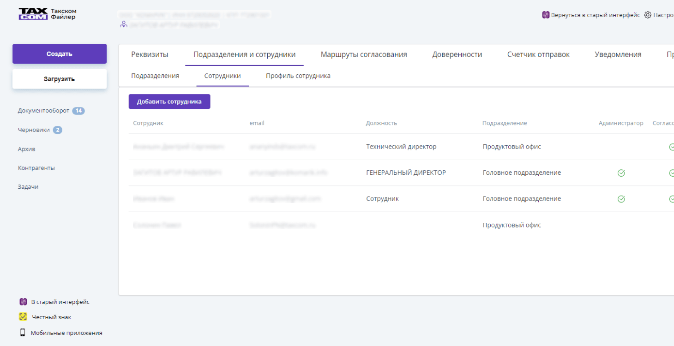
Task: Click 'Продуктовый офис' in Технический директор row
Action: click(x=512, y=147)
